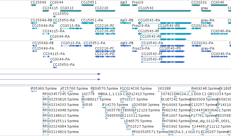Click transcript CG15649-RB
Screen dimensions: 231x136
[42, 20]
